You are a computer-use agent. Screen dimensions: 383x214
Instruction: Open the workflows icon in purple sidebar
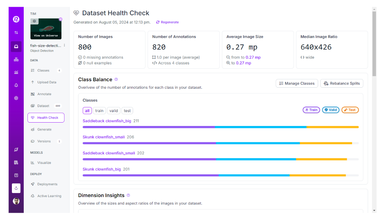tap(16, 60)
